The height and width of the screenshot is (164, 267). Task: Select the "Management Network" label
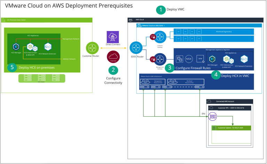[x=71, y=39]
